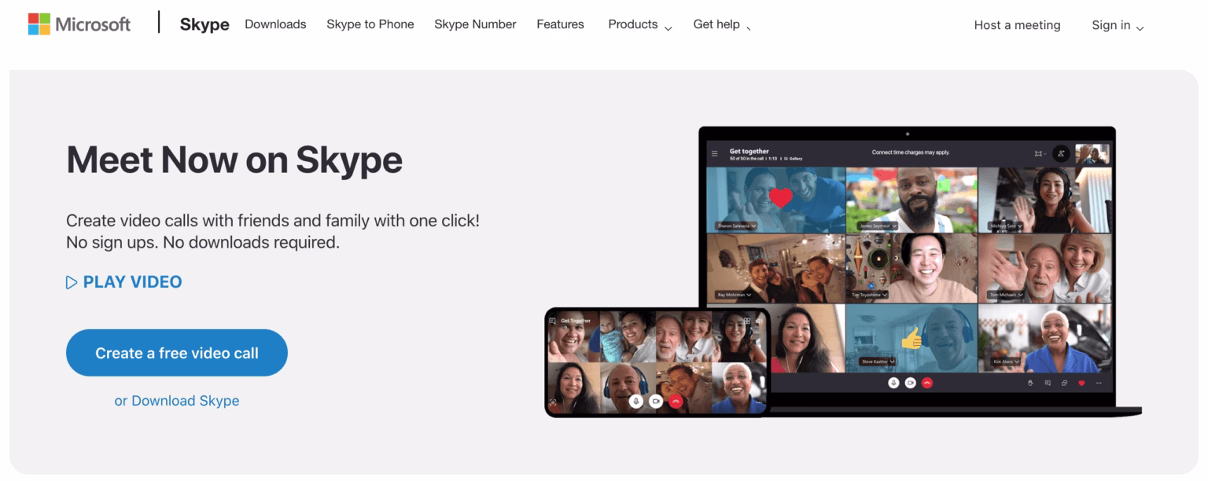1208x481 pixels.
Task: Follow the or Download Skype link
Action: point(177,401)
